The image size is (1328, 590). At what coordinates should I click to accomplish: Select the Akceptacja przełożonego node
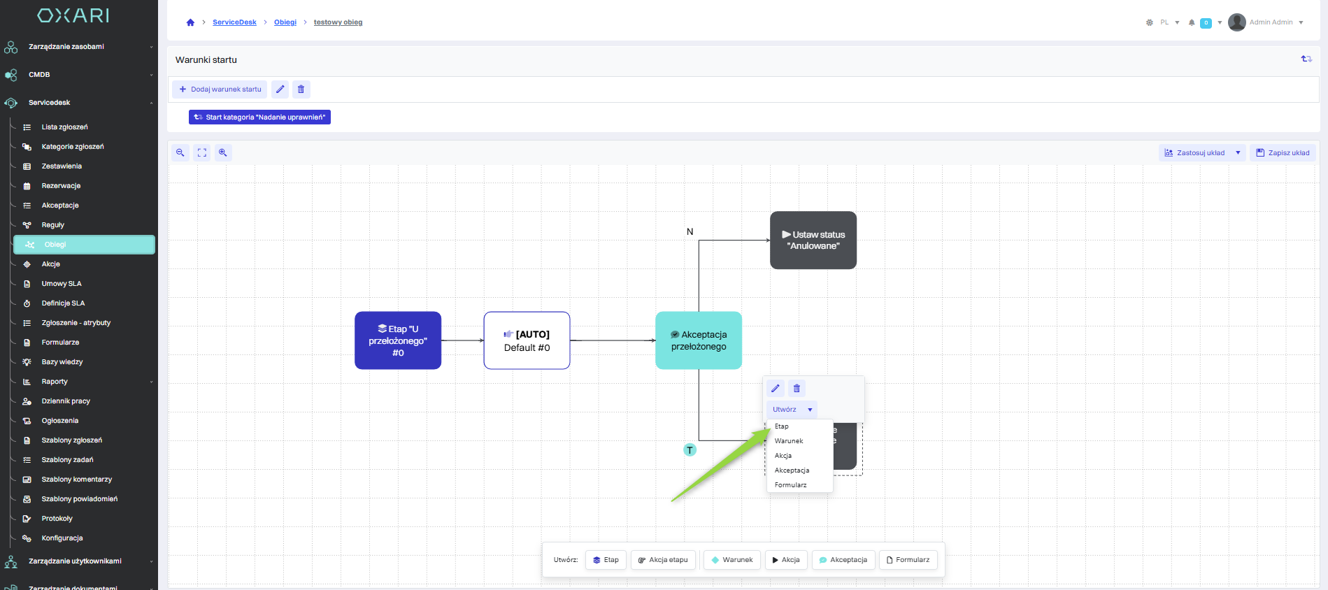(698, 340)
